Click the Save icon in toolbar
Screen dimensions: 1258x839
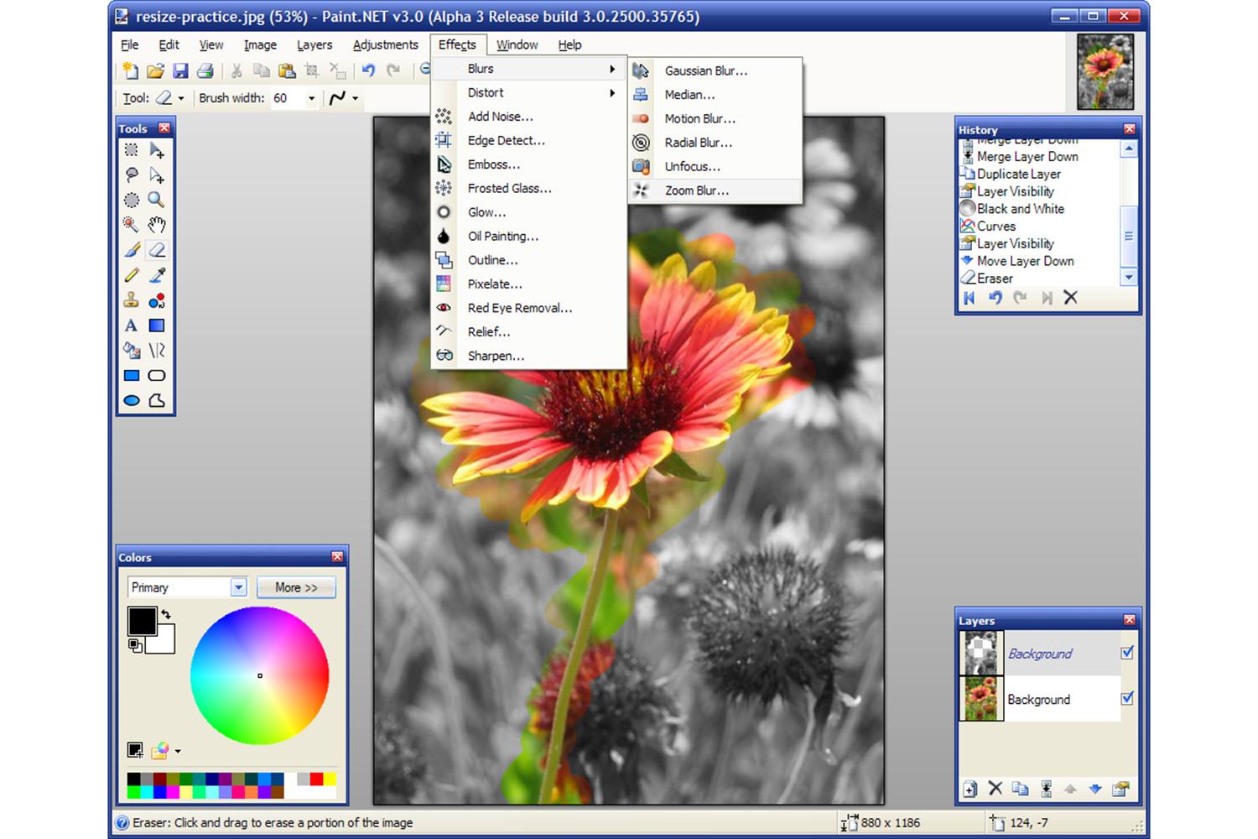pyautogui.click(x=180, y=71)
